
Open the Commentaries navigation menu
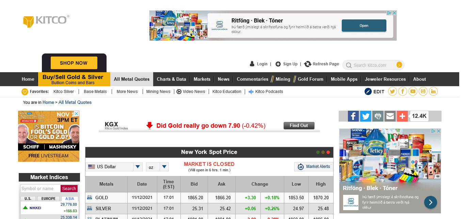coord(252,79)
